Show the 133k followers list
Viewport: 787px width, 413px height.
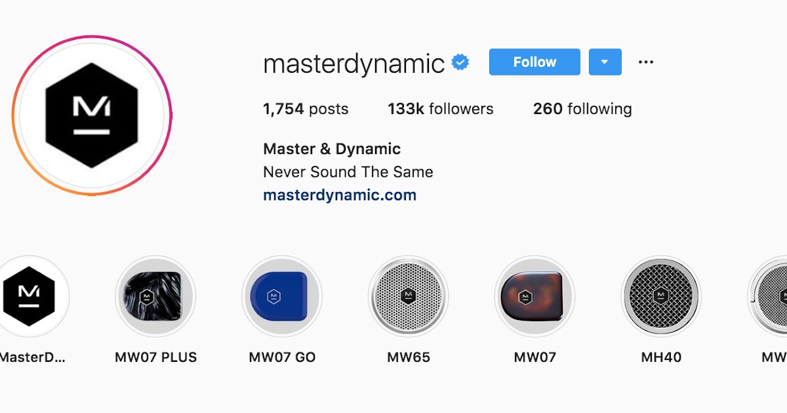pyautogui.click(x=441, y=109)
